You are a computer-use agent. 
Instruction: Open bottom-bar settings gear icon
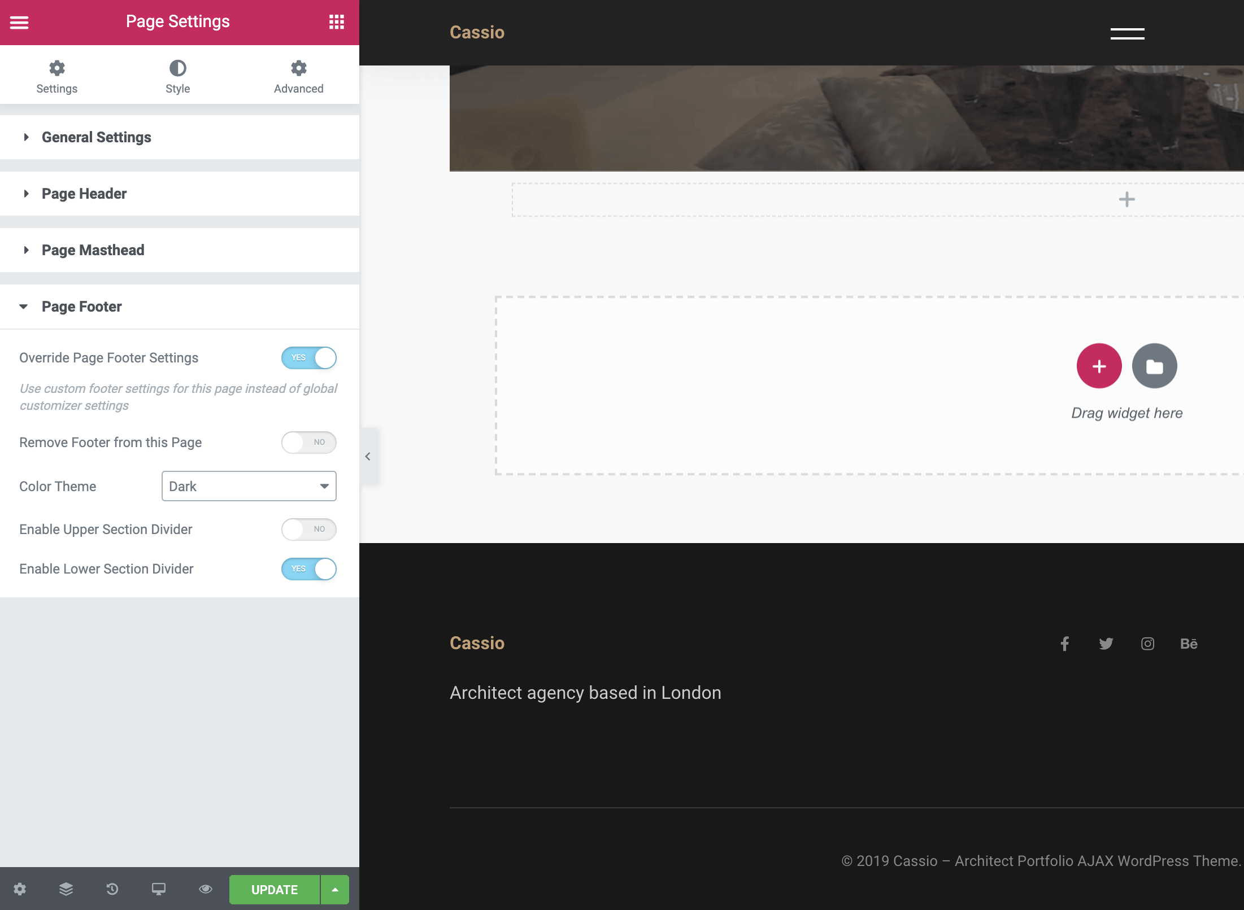[x=20, y=889]
